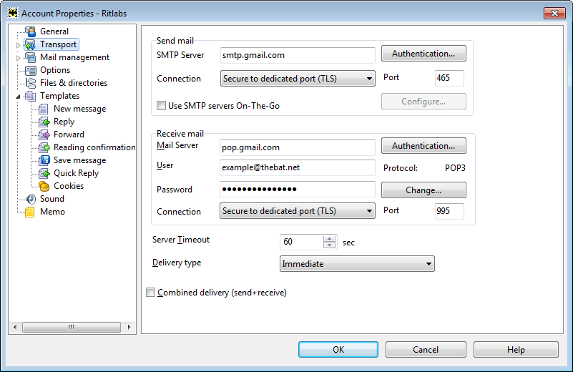Open the Delivery type Immediate dropdown
Screen dimensions: 573x372
click(357, 264)
